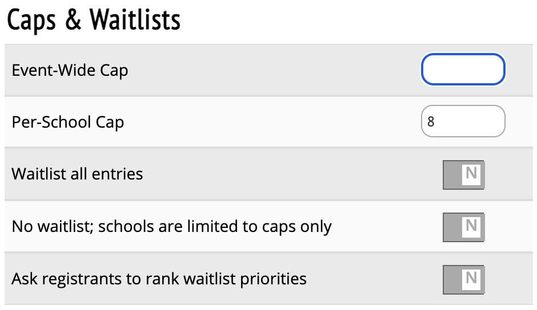Screen dimensions: 537x310
Task: Click the value 8 in Per-School Cap
Action: click(x=431, y=122)
